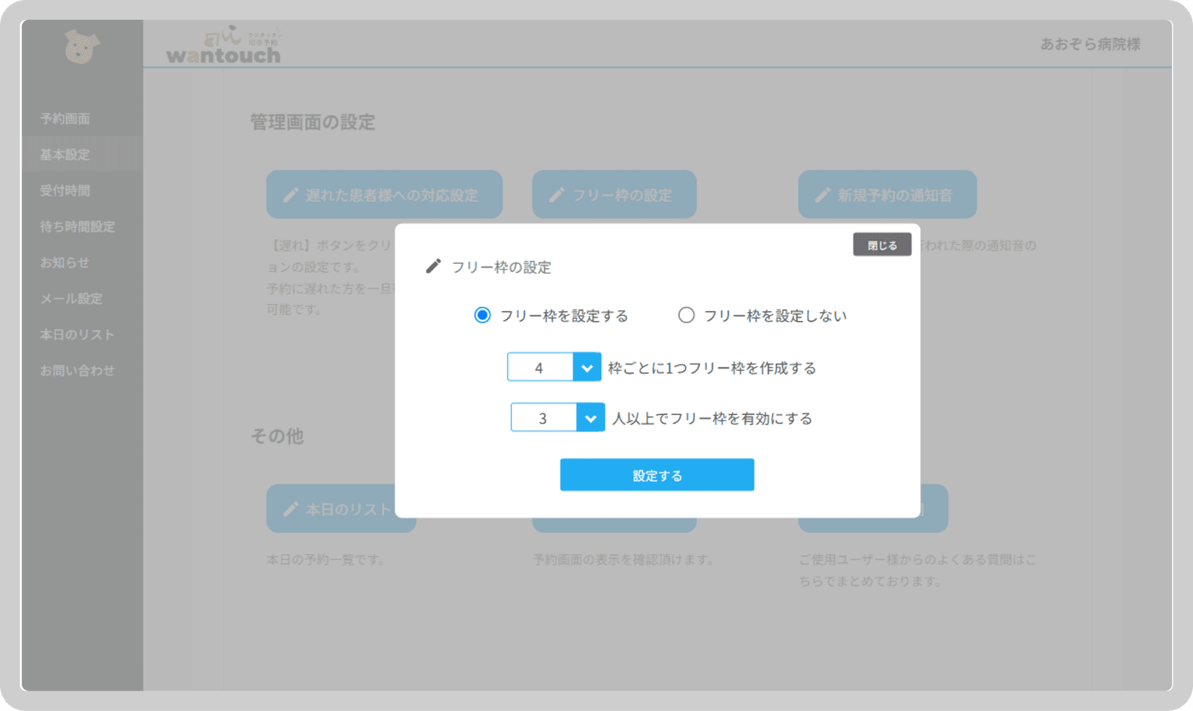Open the お問い合わせ sidebar entry

click(x=77, y=370)
